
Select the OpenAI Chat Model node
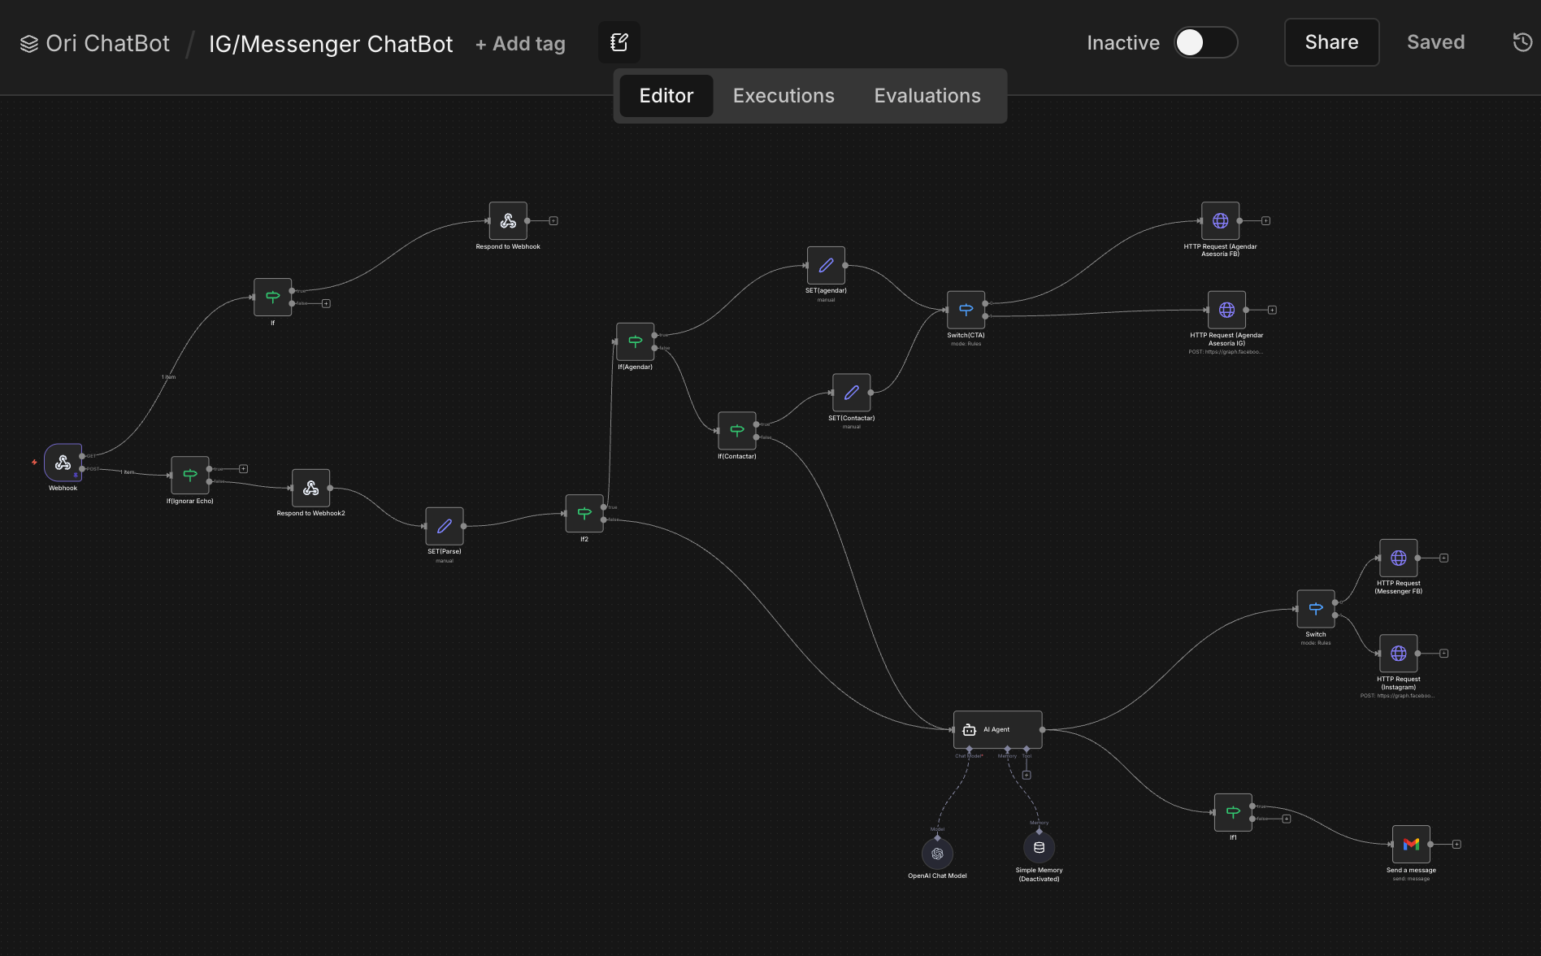[938, 853]
